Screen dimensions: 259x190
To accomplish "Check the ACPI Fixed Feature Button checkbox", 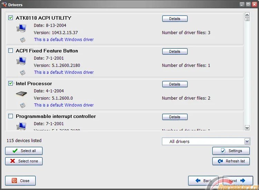I will [11, 50].
